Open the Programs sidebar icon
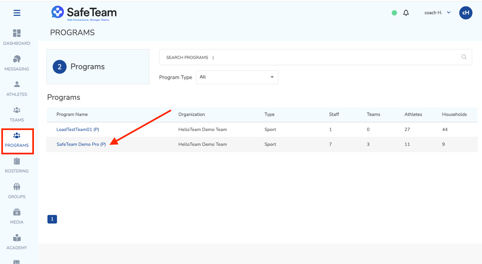The image size is (482, 264). 17,135
